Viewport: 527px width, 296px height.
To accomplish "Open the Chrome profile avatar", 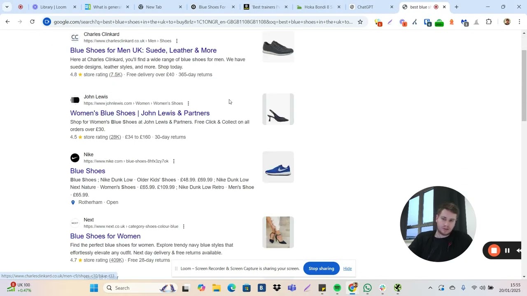I will 507,22.
